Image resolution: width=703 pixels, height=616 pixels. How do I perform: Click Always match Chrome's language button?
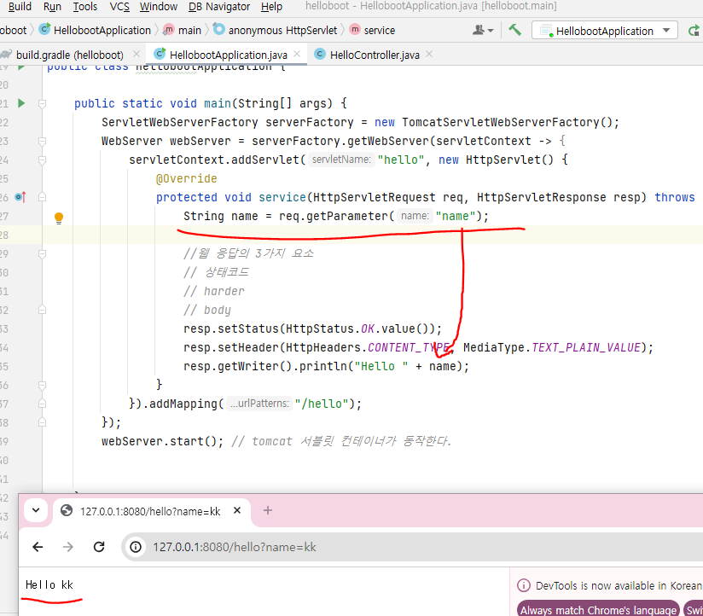[x=598, y=610]
